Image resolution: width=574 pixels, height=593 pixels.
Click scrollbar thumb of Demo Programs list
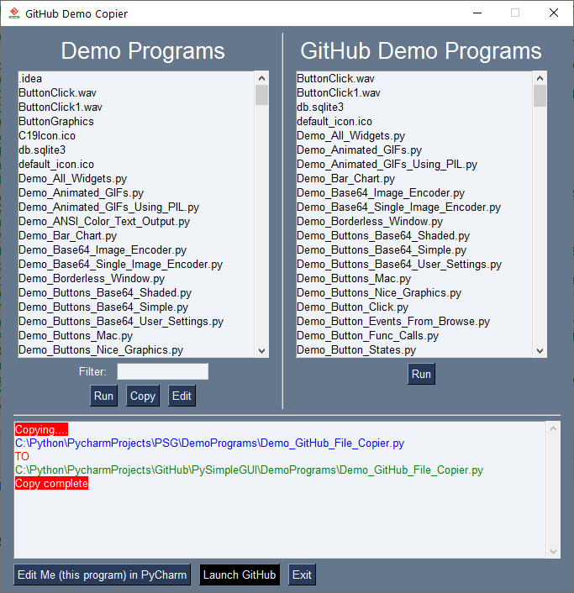[261, 95]
